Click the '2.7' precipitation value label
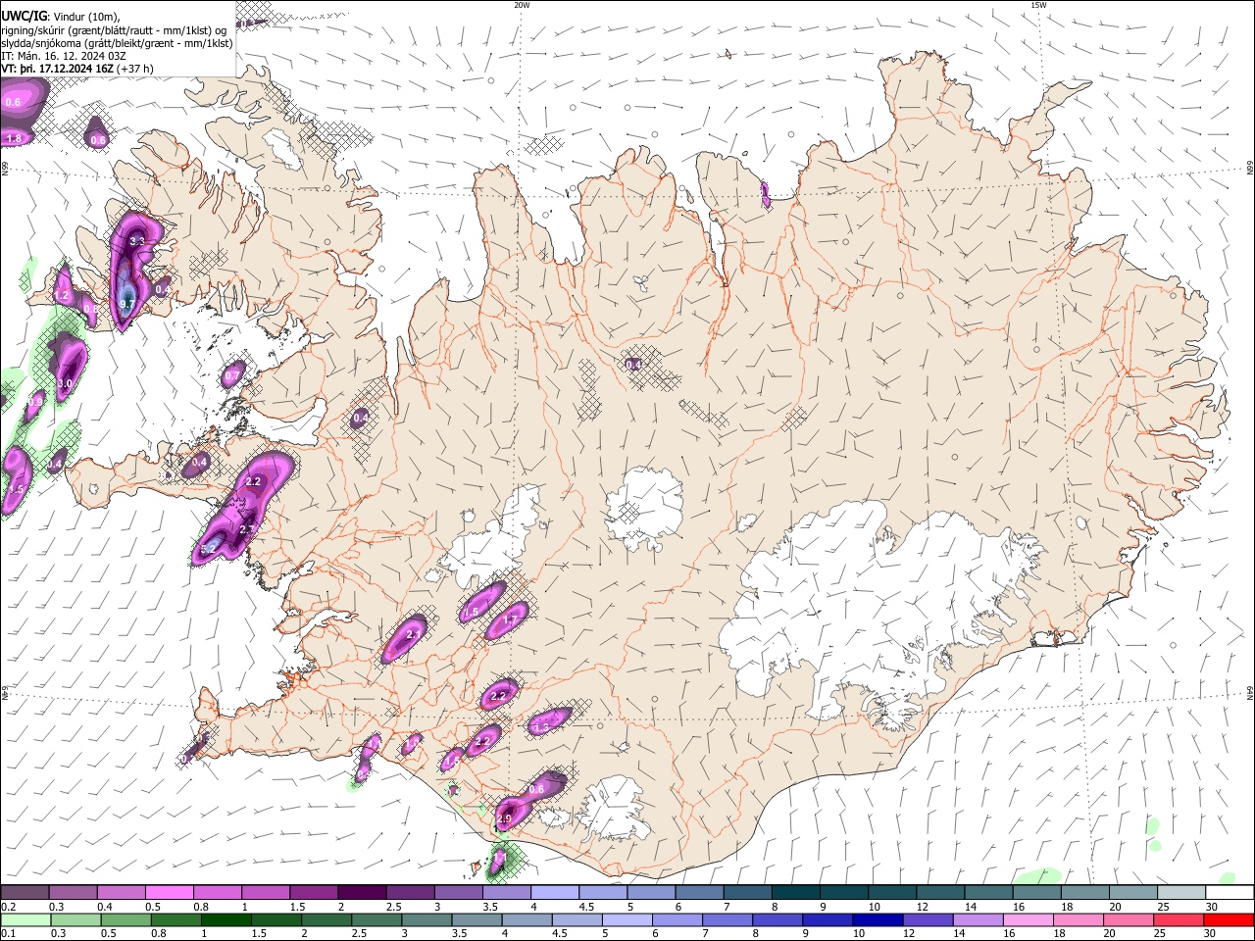1255x941 pixels. click(x=247, y=529)
